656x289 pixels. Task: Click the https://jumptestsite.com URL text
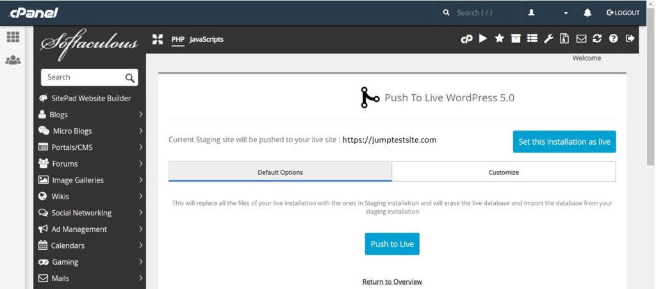(389, 140)
